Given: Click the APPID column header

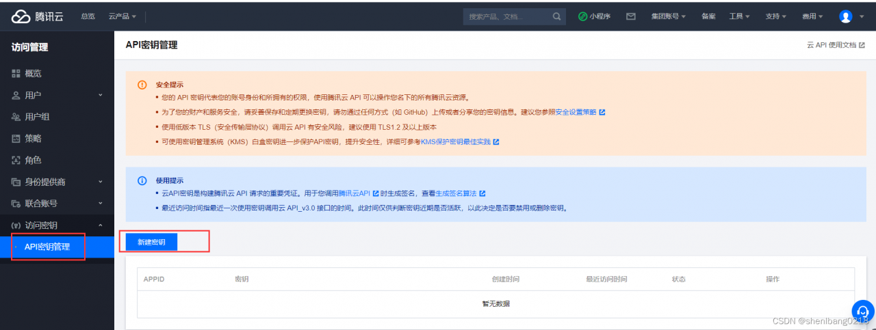Looking at the screenshot, I should point(154,279).
